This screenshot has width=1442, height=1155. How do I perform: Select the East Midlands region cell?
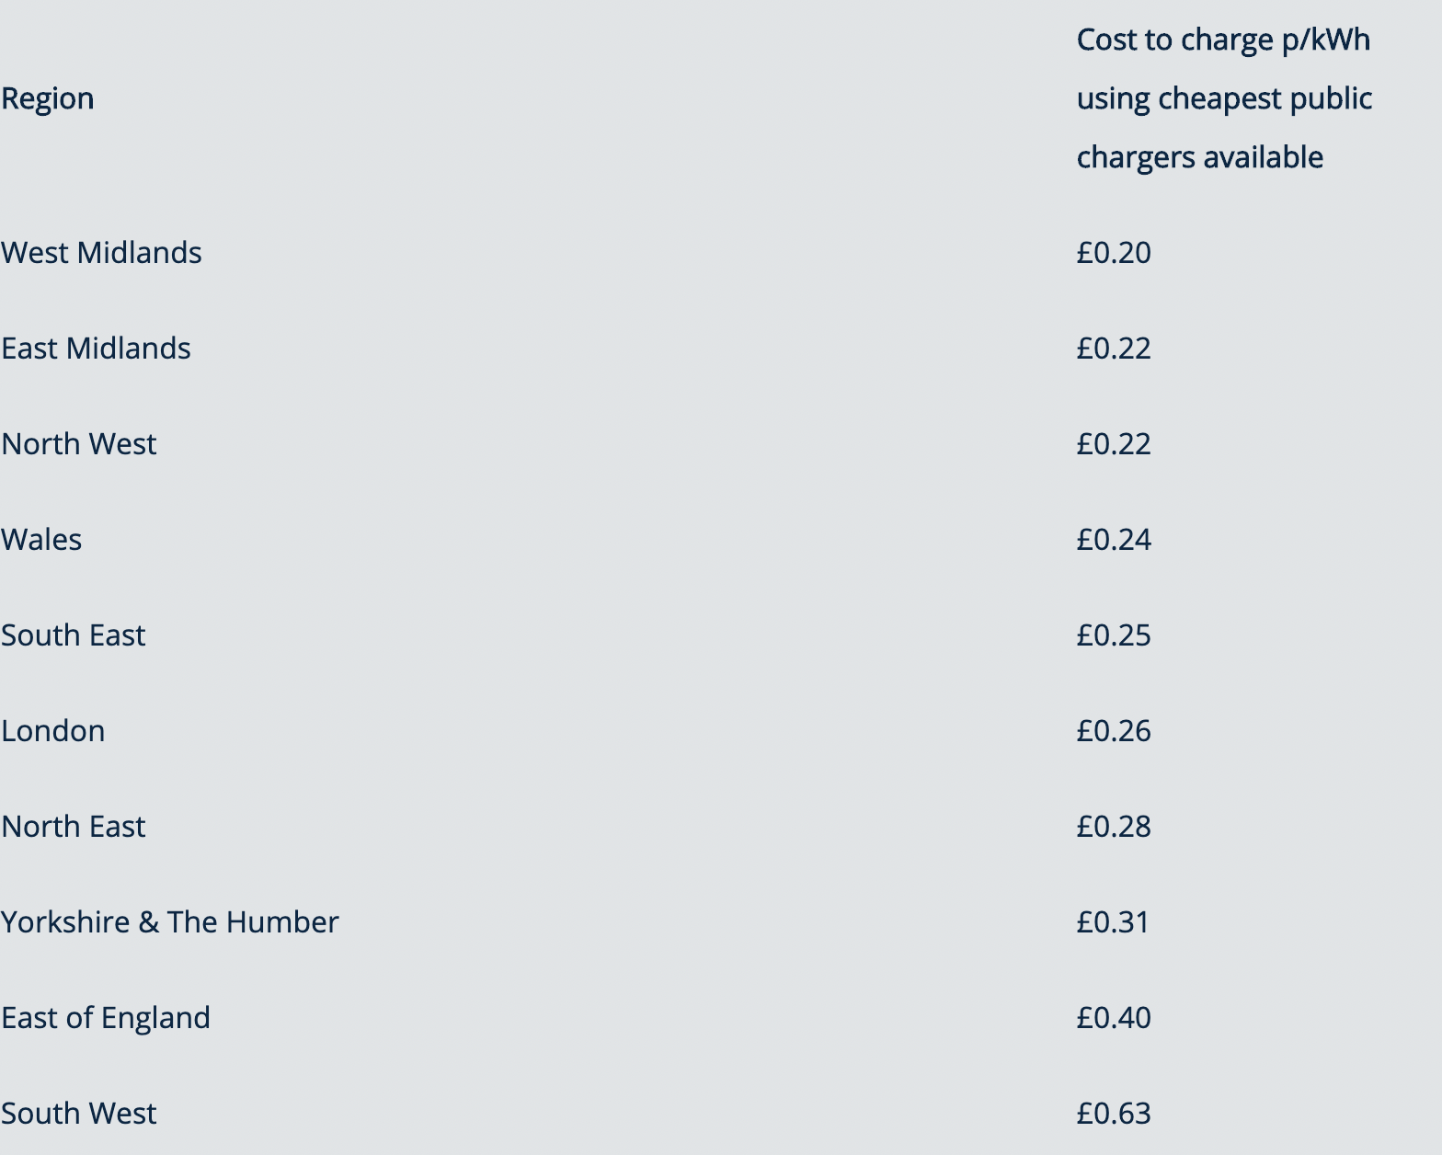click(96, 349)
